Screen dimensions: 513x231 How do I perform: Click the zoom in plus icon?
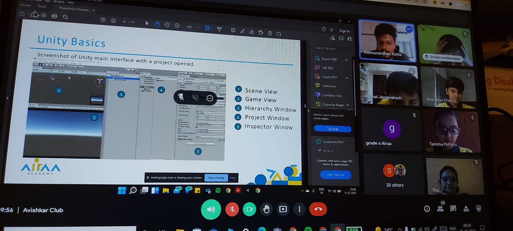pyautogui.click(x=177, y=26)
